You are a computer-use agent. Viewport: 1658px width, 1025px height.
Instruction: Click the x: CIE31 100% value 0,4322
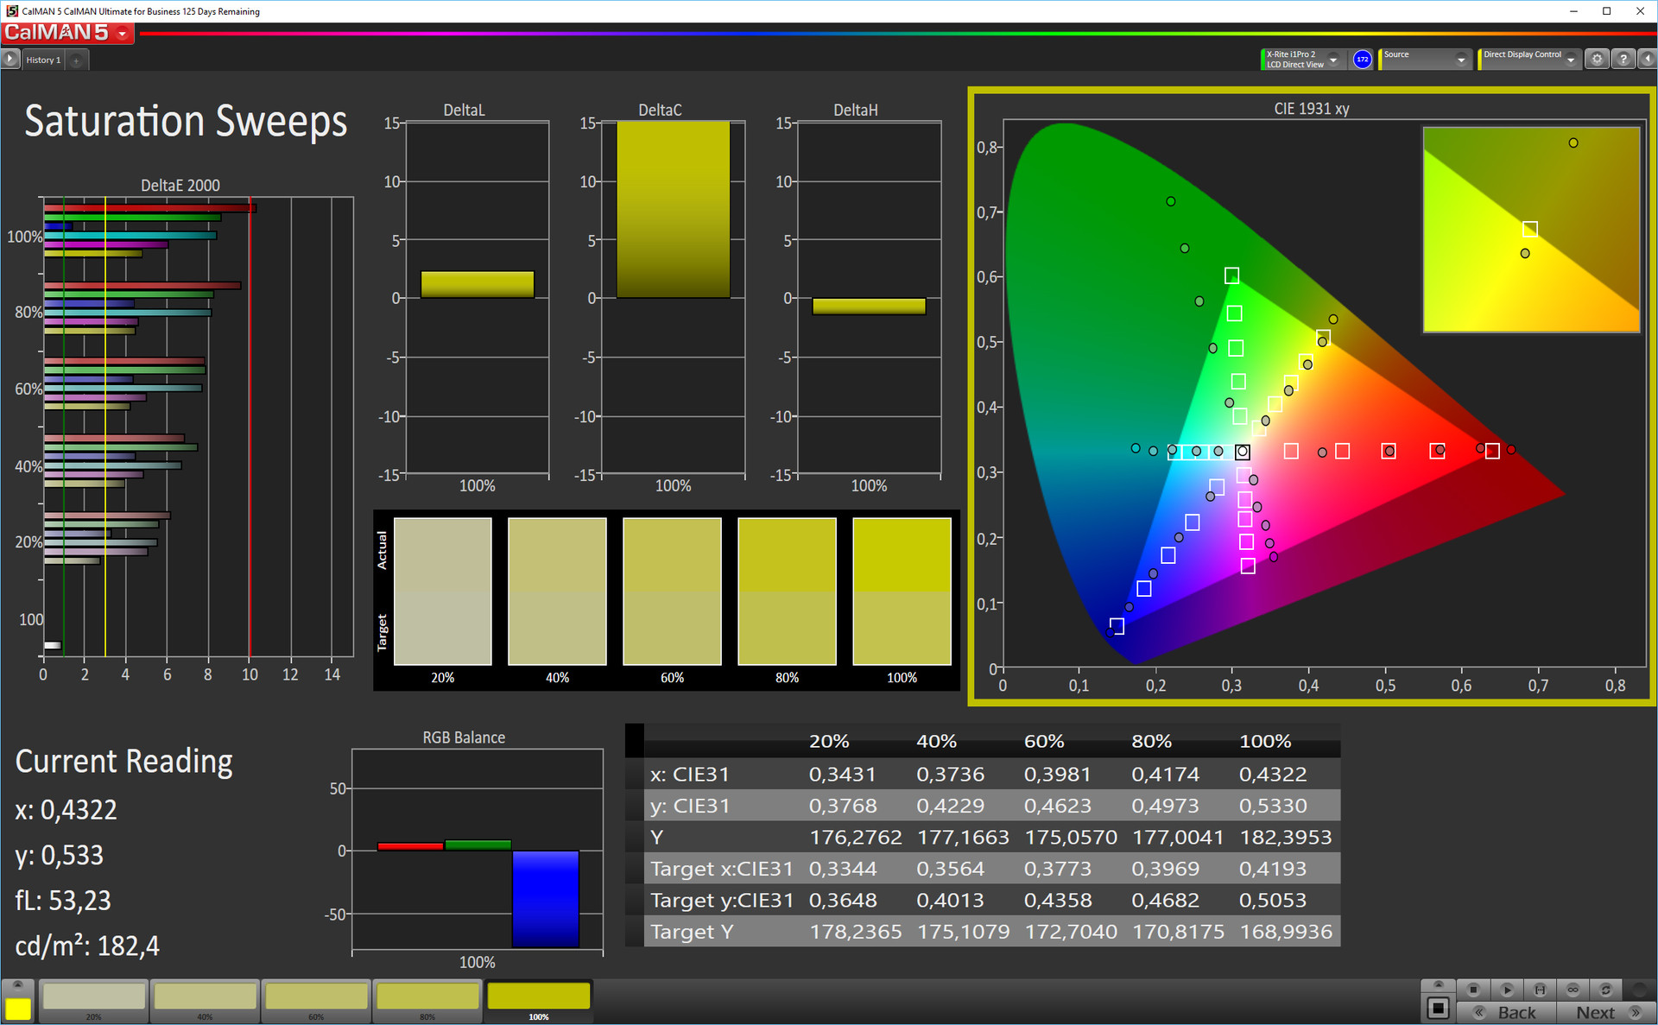[x=1273, y=775]
